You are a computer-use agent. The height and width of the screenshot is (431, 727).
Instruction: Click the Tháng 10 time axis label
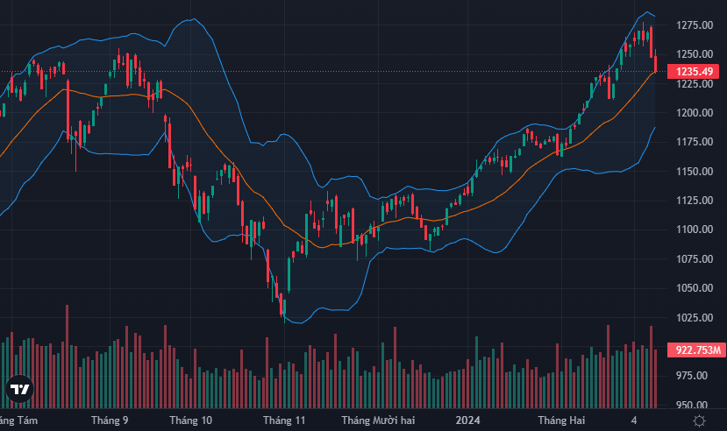click(190, 420)
